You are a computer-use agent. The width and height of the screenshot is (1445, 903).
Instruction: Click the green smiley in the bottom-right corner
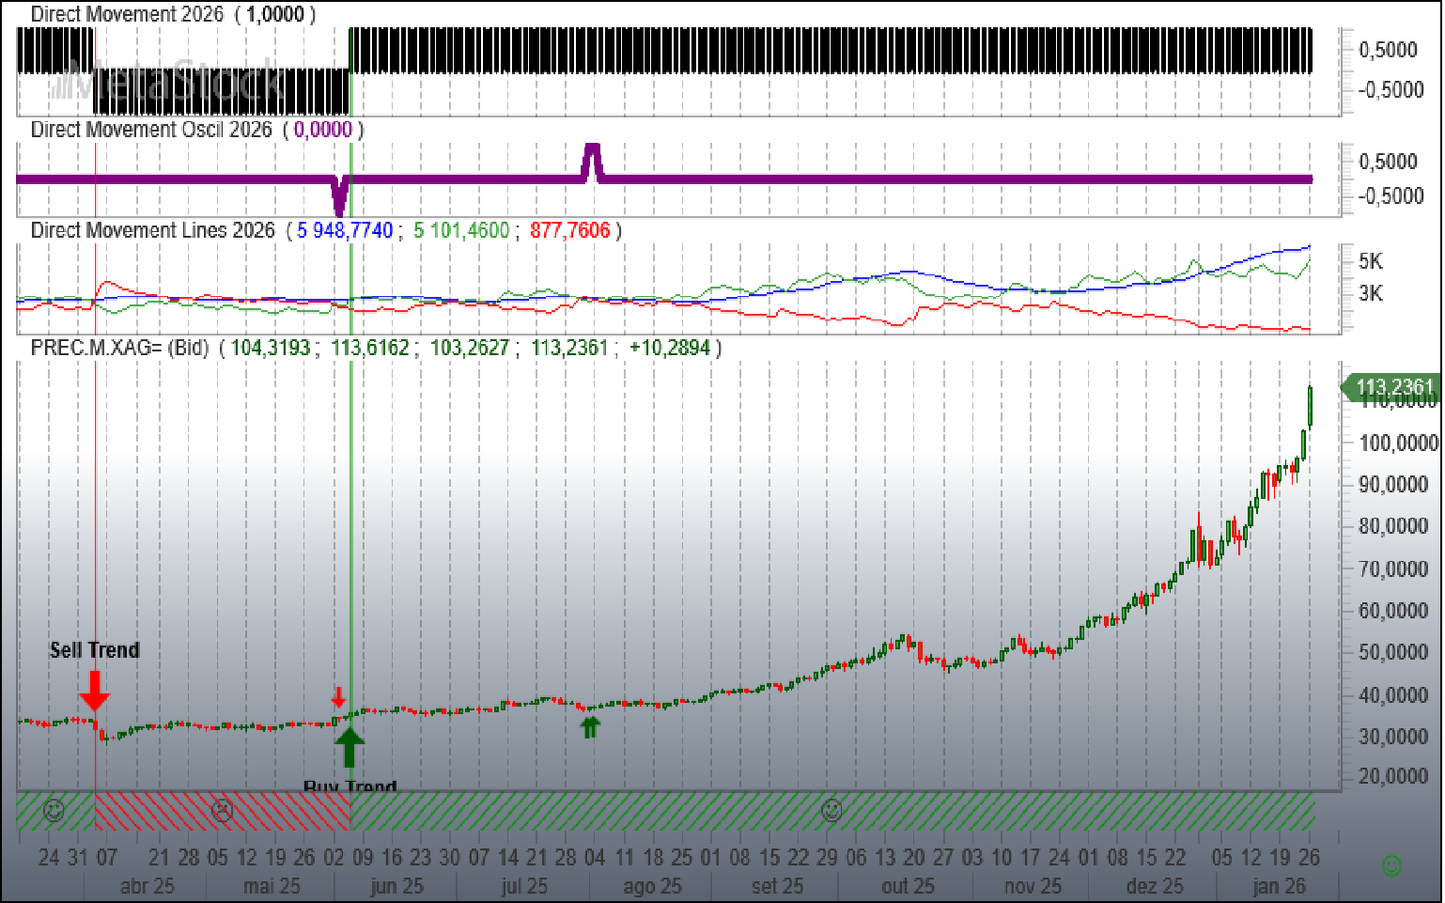point(1392,865)
